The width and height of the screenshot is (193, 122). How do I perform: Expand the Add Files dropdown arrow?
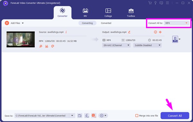(x=23, y=23)
